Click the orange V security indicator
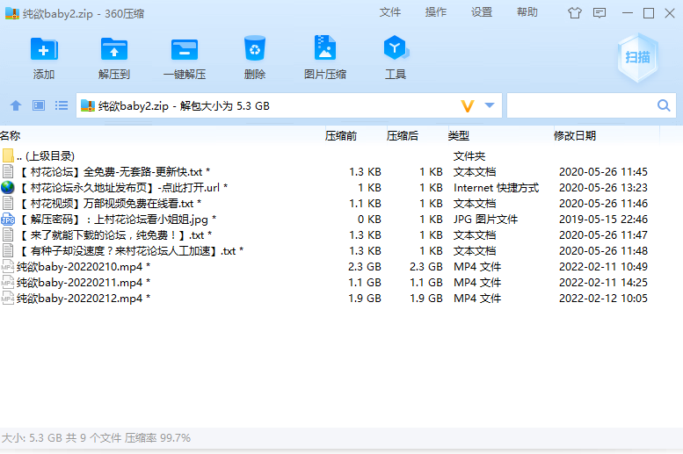Screen dimensions: 683x454 (x=468, y=105)
